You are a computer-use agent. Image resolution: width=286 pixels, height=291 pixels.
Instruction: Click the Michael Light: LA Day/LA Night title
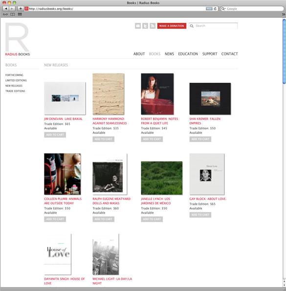coord(112,281)
